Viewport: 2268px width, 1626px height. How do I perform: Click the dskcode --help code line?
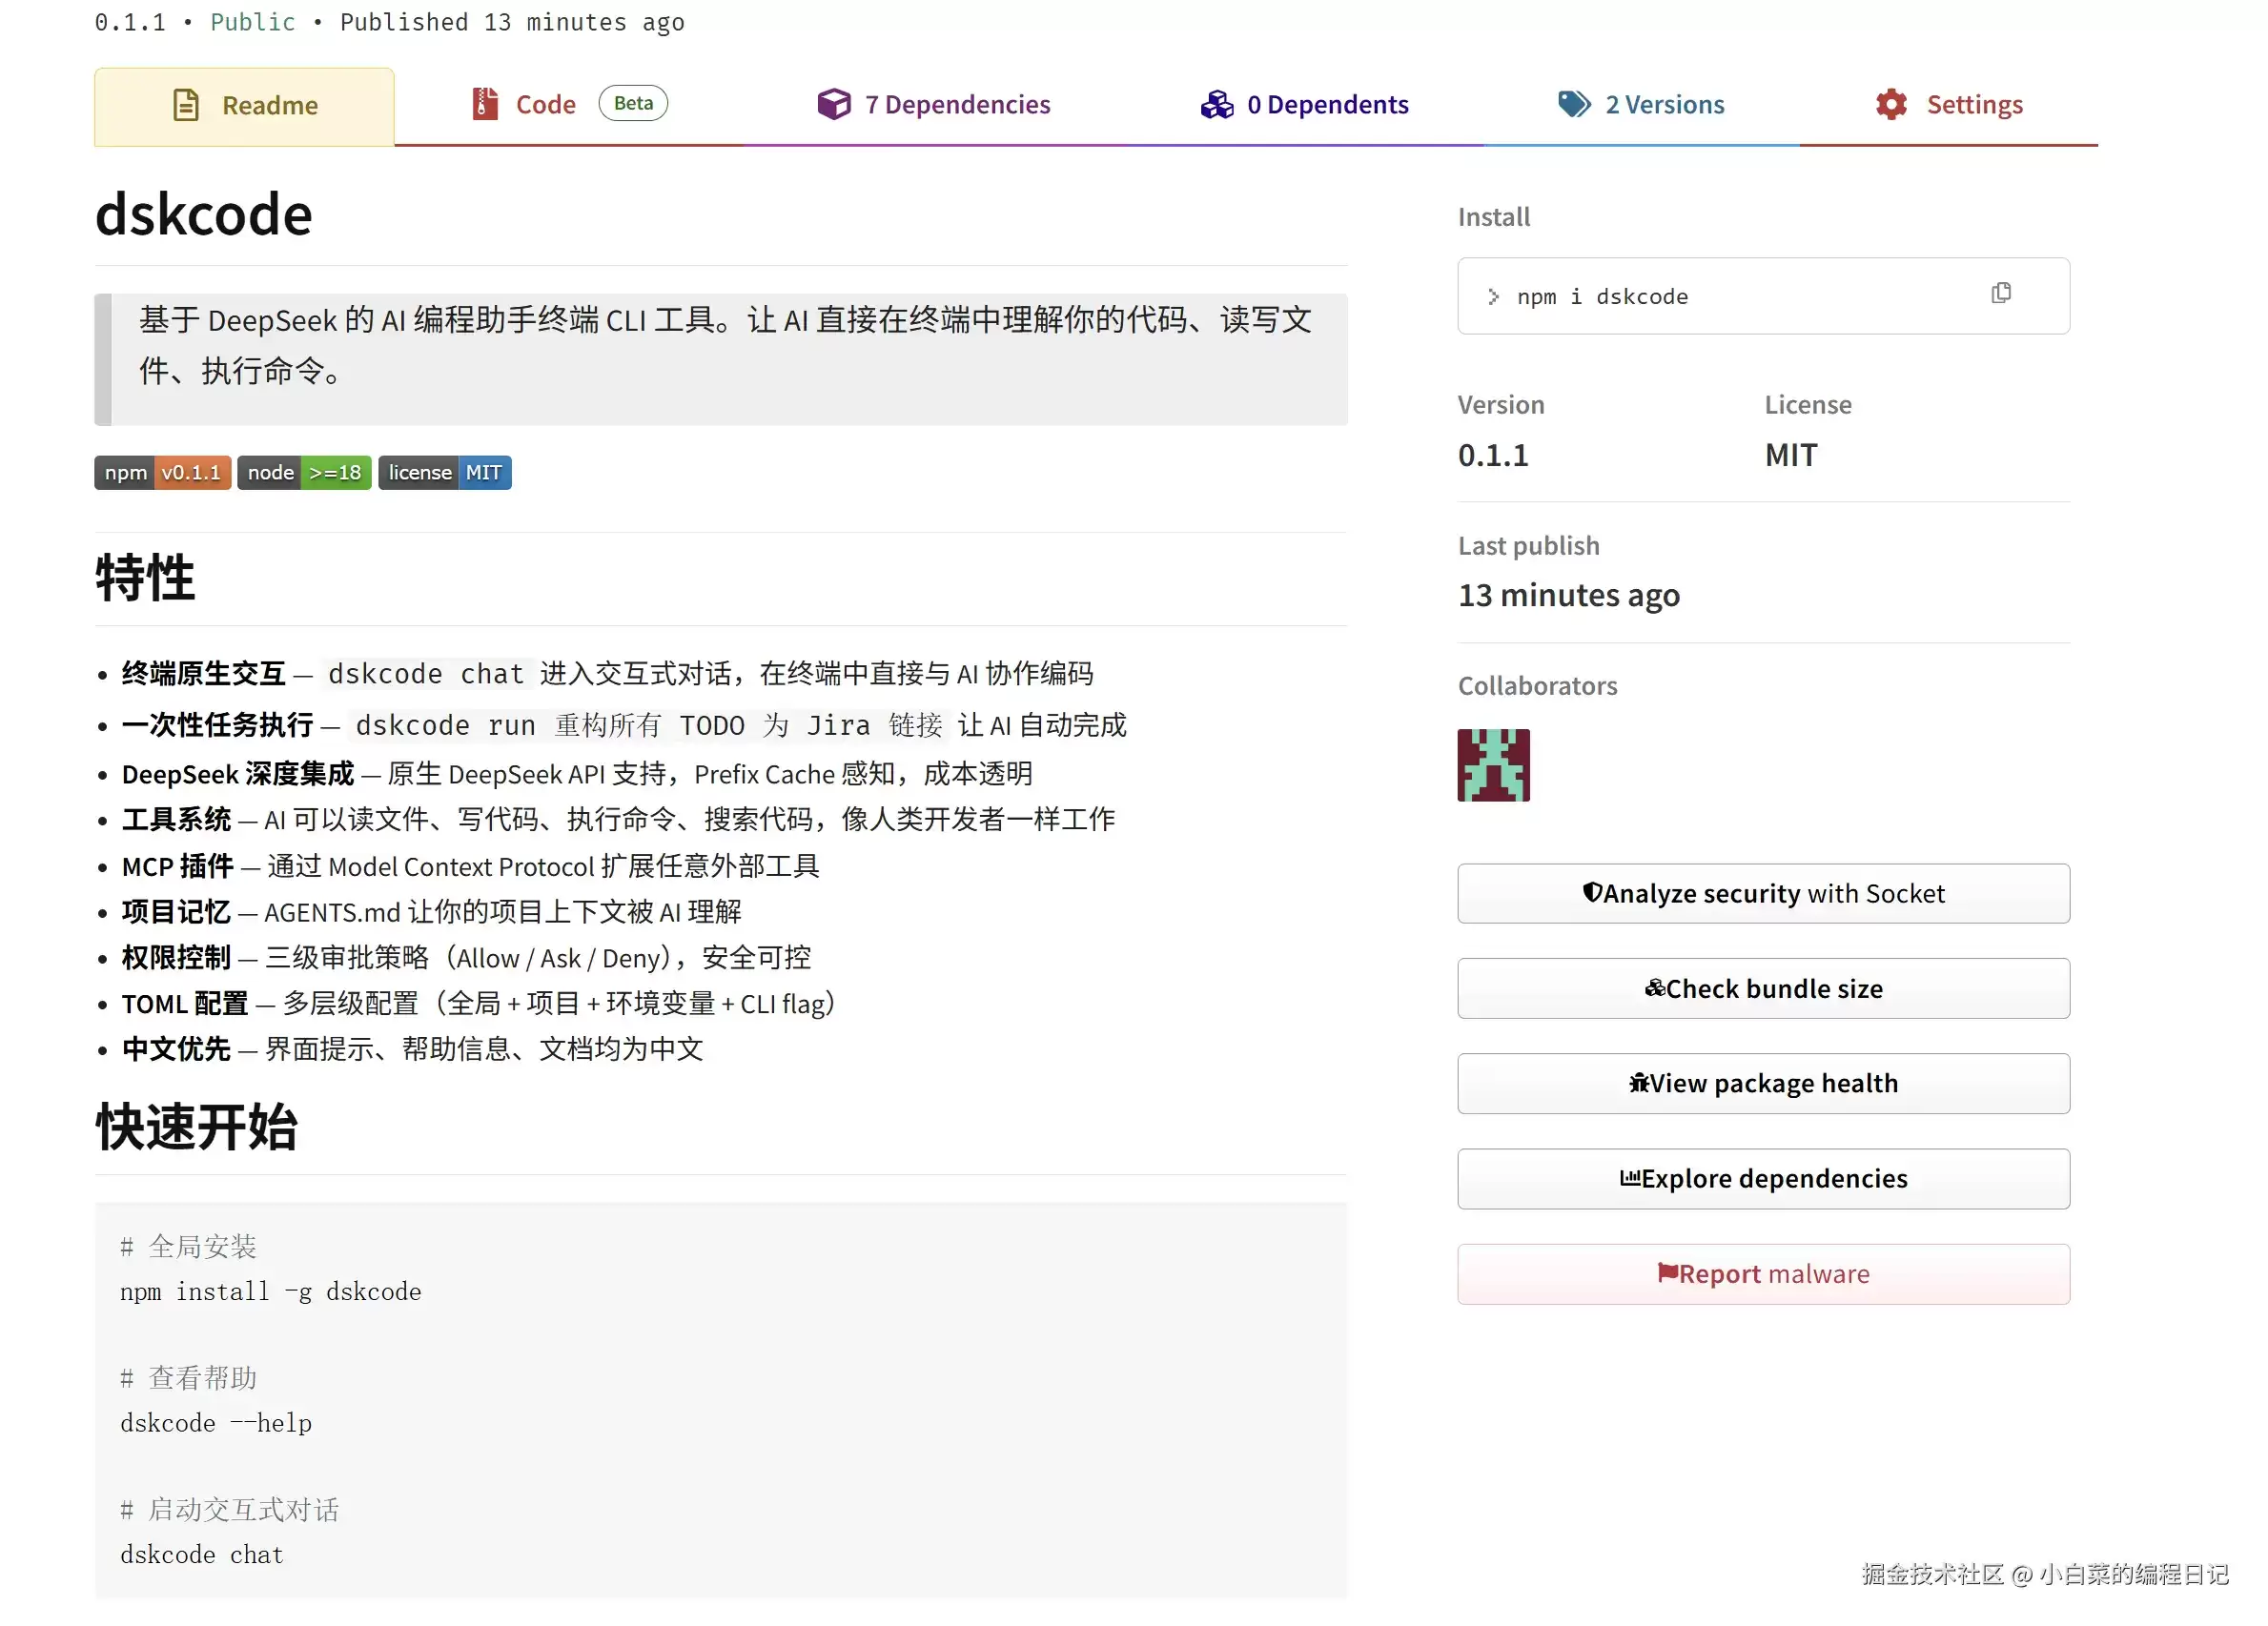click(x=216, y=1424)
